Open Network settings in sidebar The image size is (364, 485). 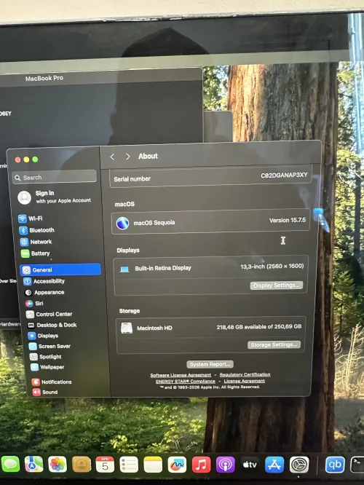pos(36,242)
